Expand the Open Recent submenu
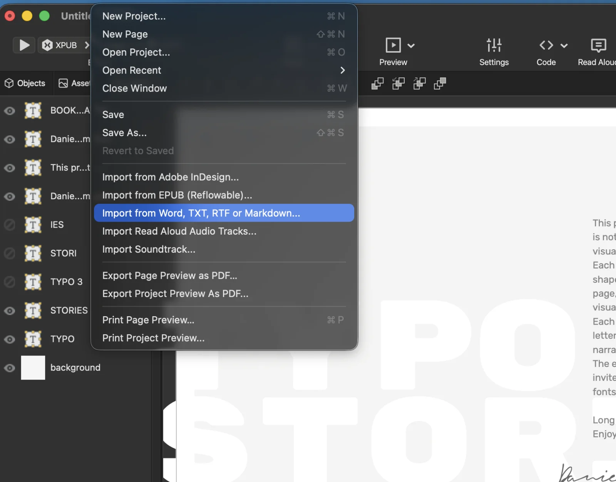 [x=224, y=70]
